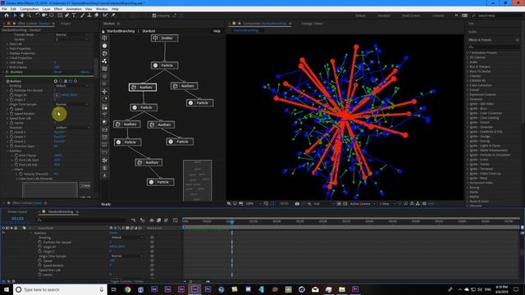Image resolution: width=525 pixels, height=295 pixels.
Task: Click the Home icon in the toolbar
Action: pyautogui.click(x=7, y=16)
